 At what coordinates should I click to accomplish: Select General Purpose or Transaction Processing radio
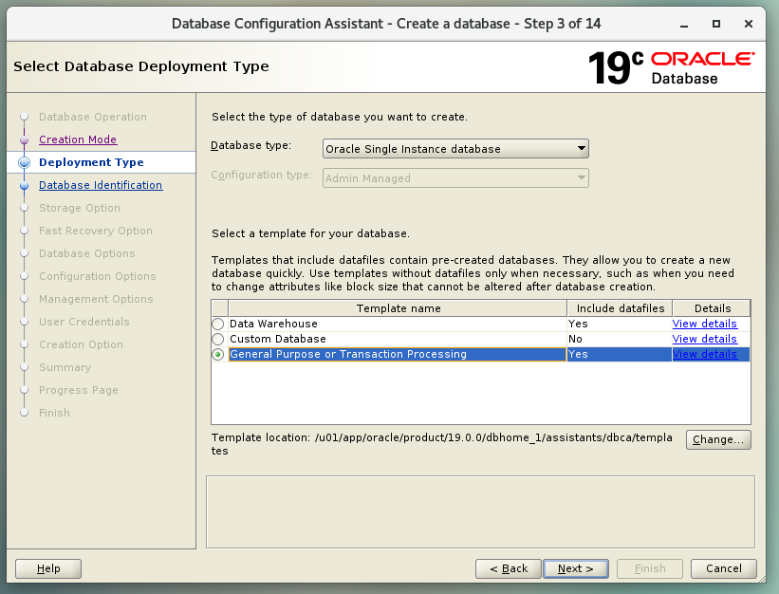pyautogui.click(x=218, y=355)
